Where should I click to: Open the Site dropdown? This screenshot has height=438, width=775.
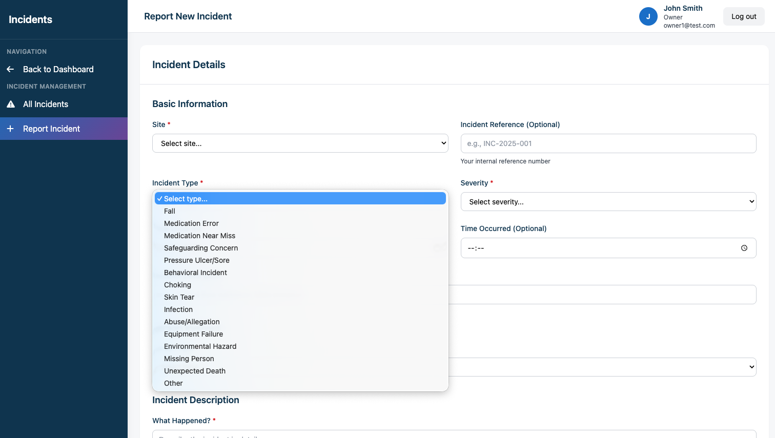coord(300,143)
